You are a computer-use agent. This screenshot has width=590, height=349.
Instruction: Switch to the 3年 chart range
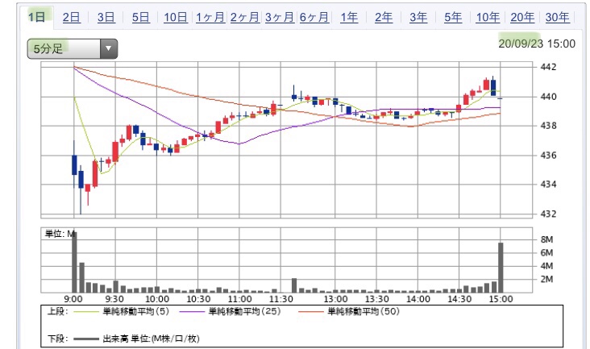point(418,17)
